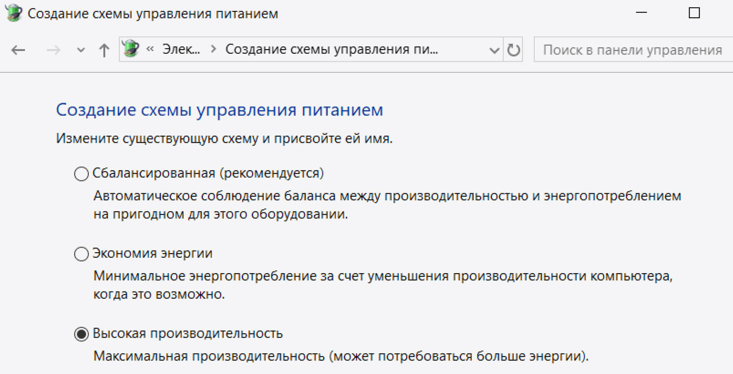Screen dimensions: 733x374
Task: Open the address bar dropdown arrow
Action: [494, 50]
